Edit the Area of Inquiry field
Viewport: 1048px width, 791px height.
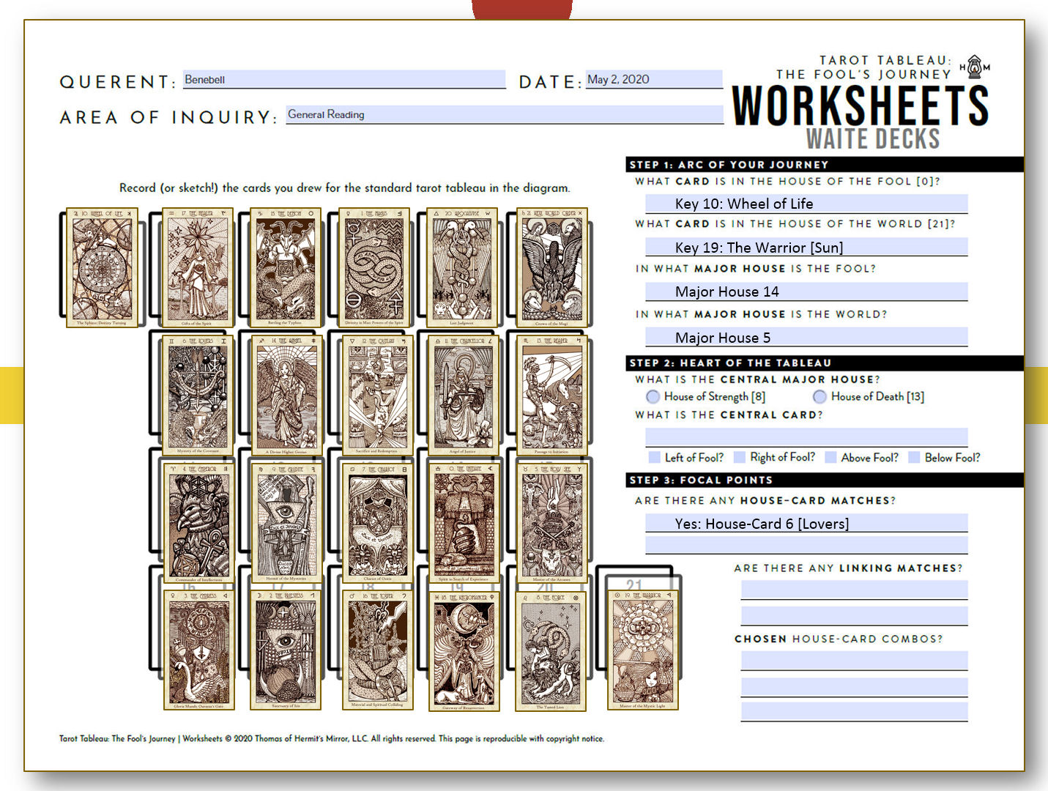[504, 114]
